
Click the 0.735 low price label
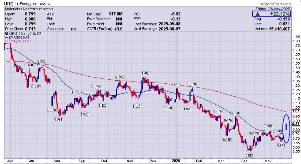[x=227, y=140]
